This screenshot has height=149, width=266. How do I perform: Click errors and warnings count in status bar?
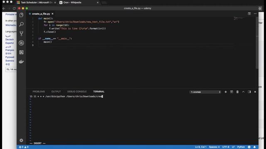[24, 147]
